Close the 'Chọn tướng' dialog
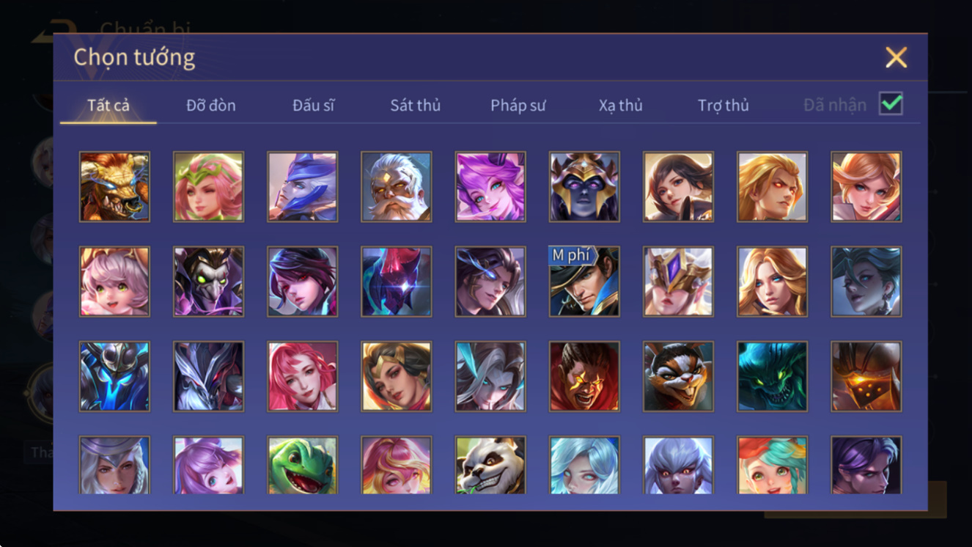972x547 pixels. click(896, 57)
